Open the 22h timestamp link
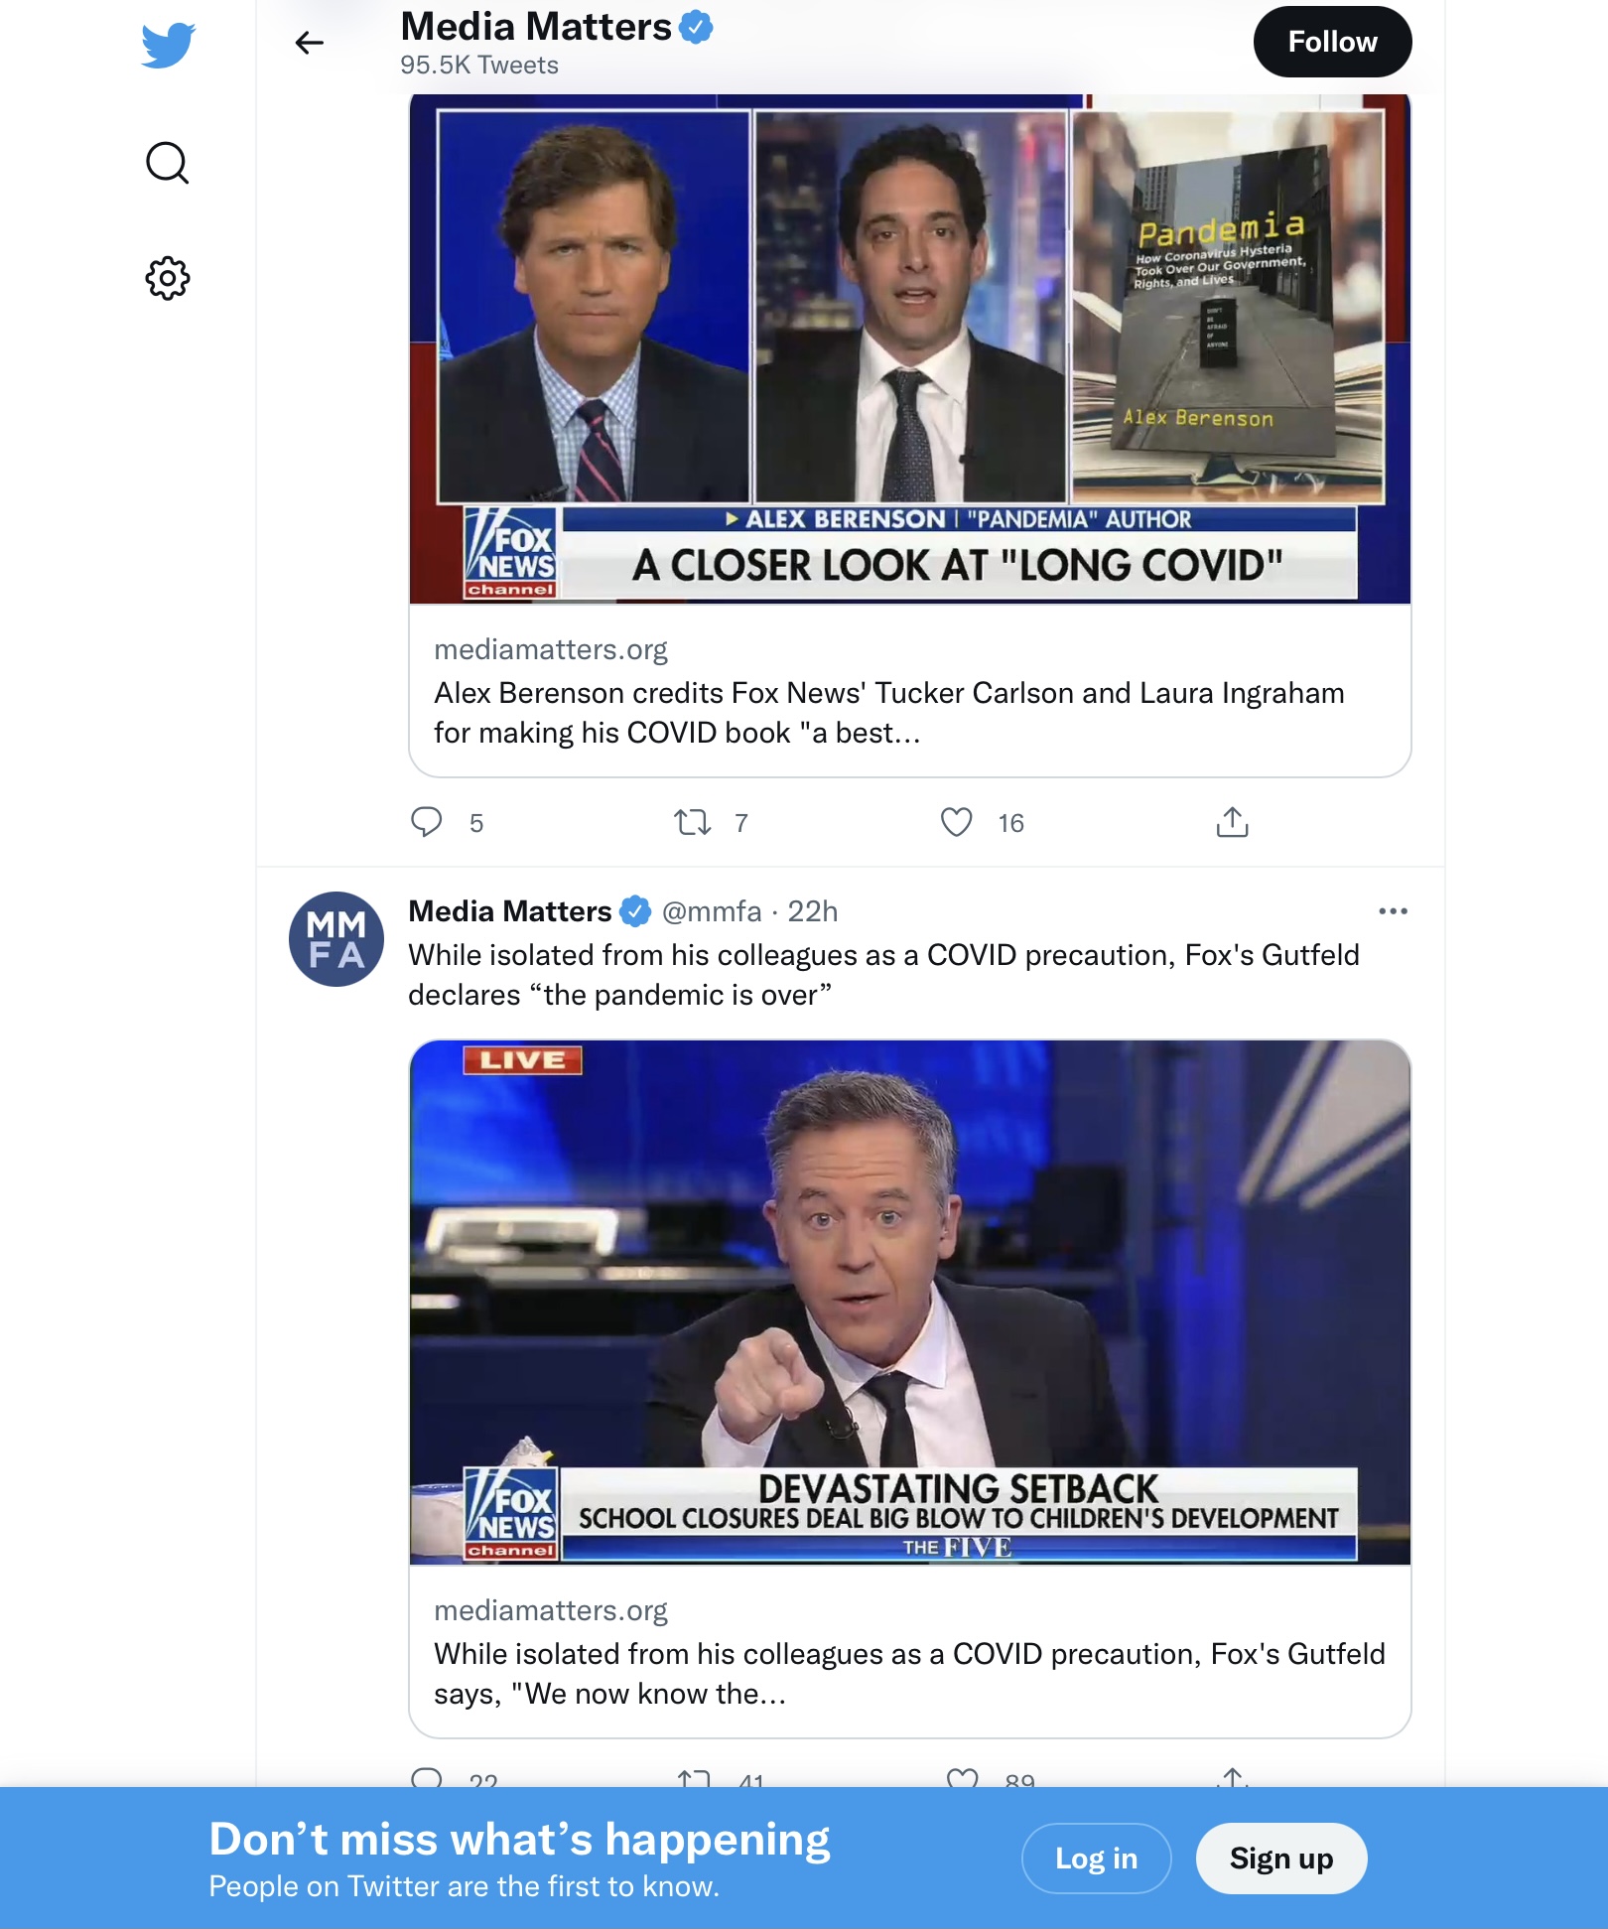 [813, 911]
